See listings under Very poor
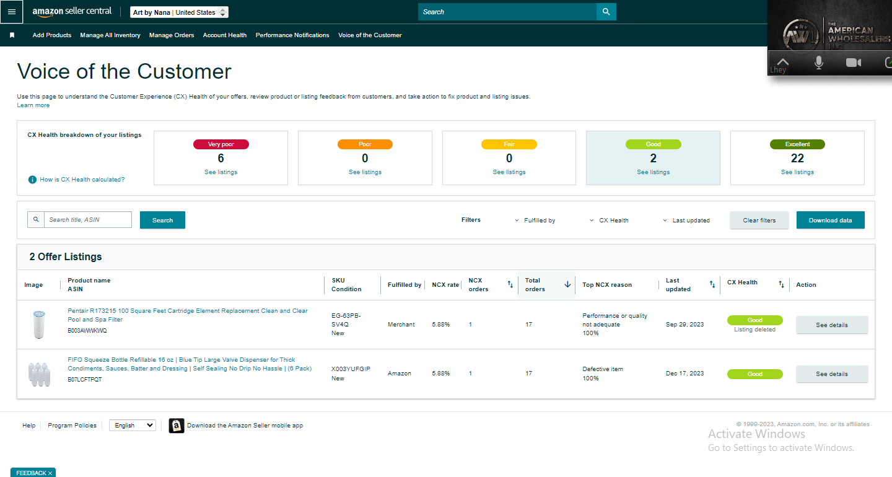The height and width of the screenshot is (477, 892). [x=221, y=172]
